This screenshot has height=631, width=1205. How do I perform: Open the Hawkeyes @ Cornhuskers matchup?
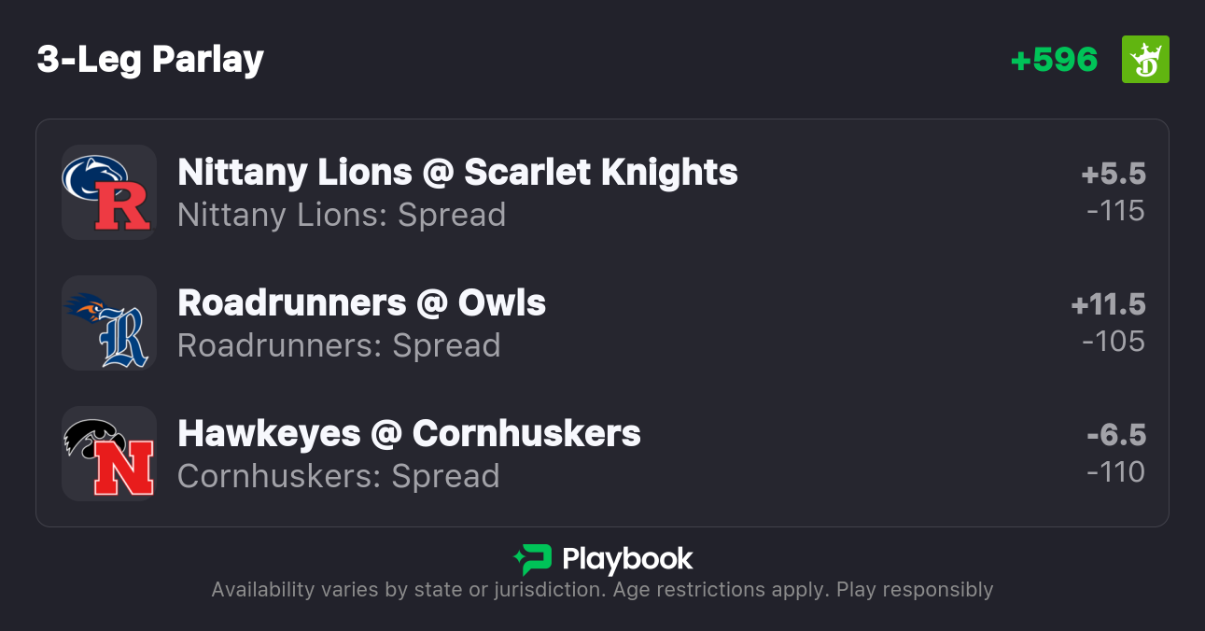tap(409, 434)
